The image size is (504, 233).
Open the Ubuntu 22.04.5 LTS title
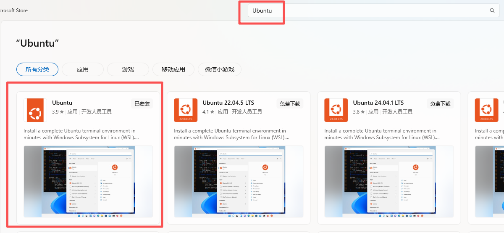click(x=228, y=103)
